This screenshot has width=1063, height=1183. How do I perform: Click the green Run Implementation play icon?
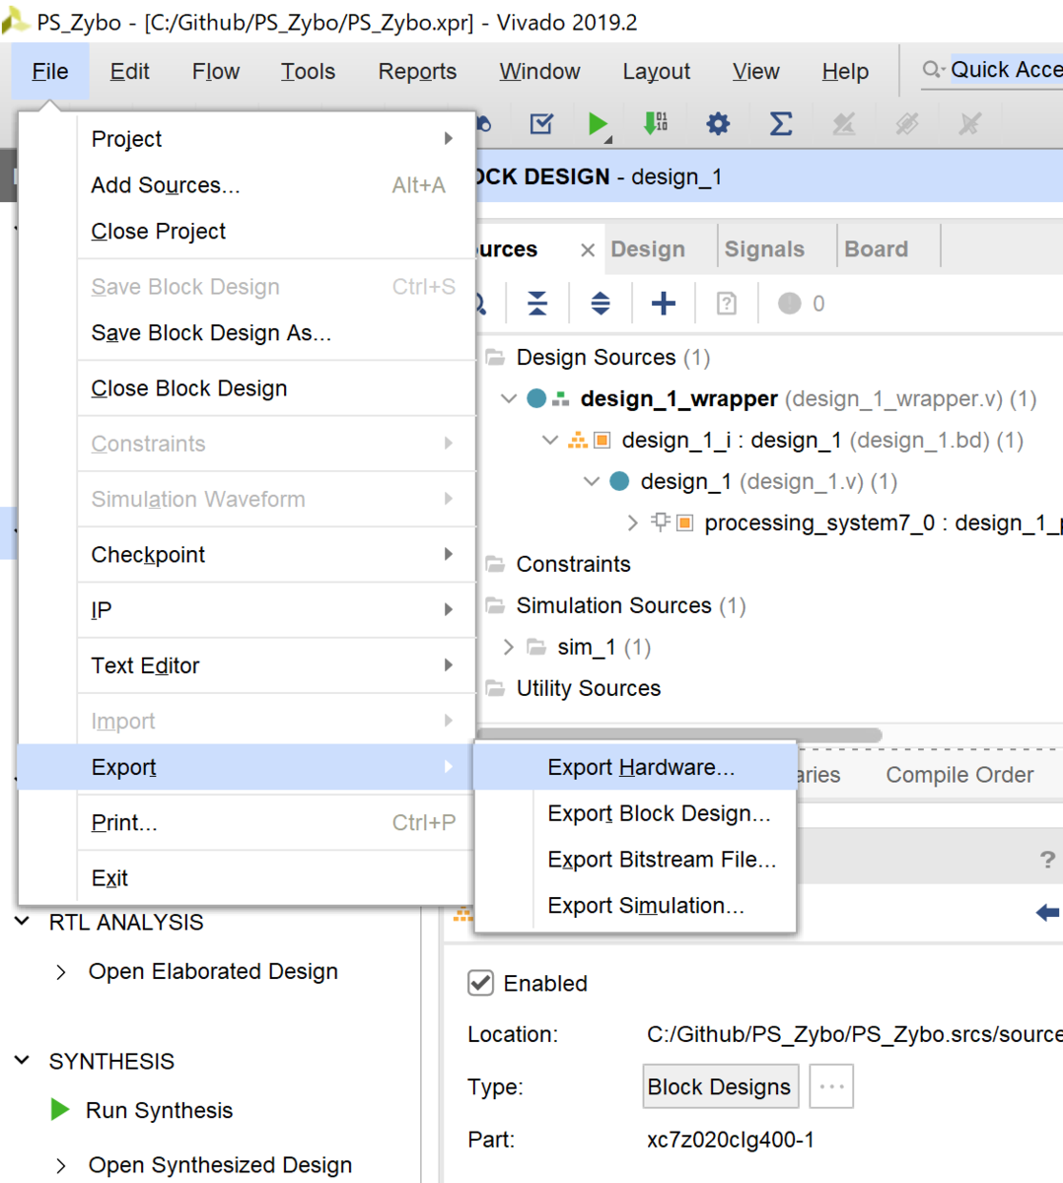tap(598, 123)
